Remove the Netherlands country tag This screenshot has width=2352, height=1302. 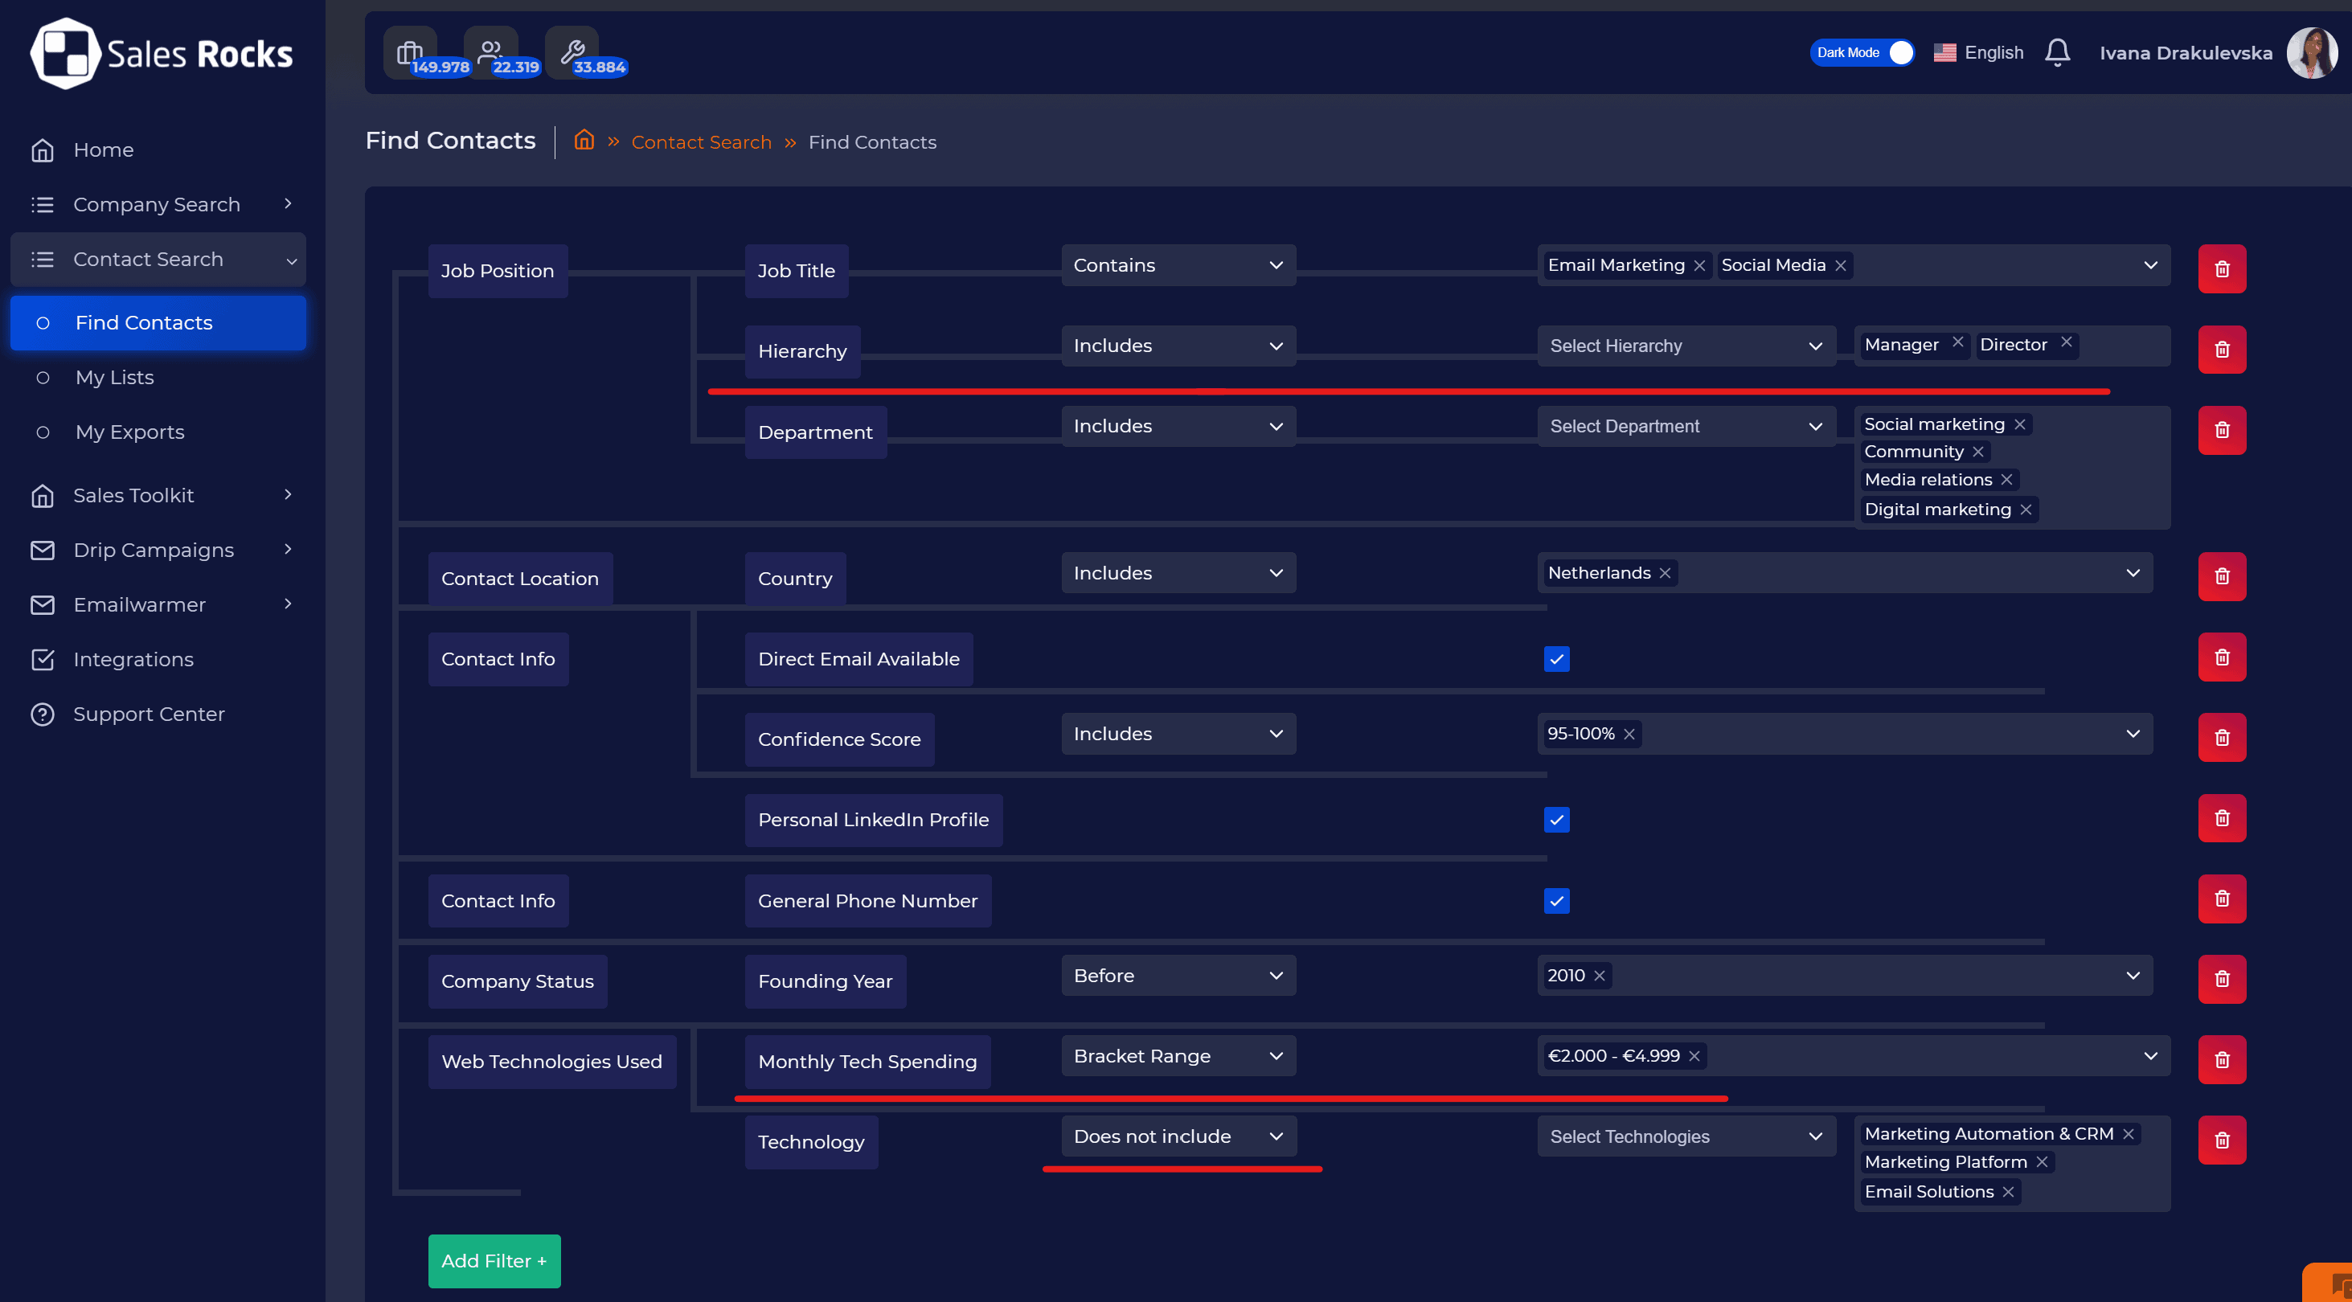pos(1665,573)
